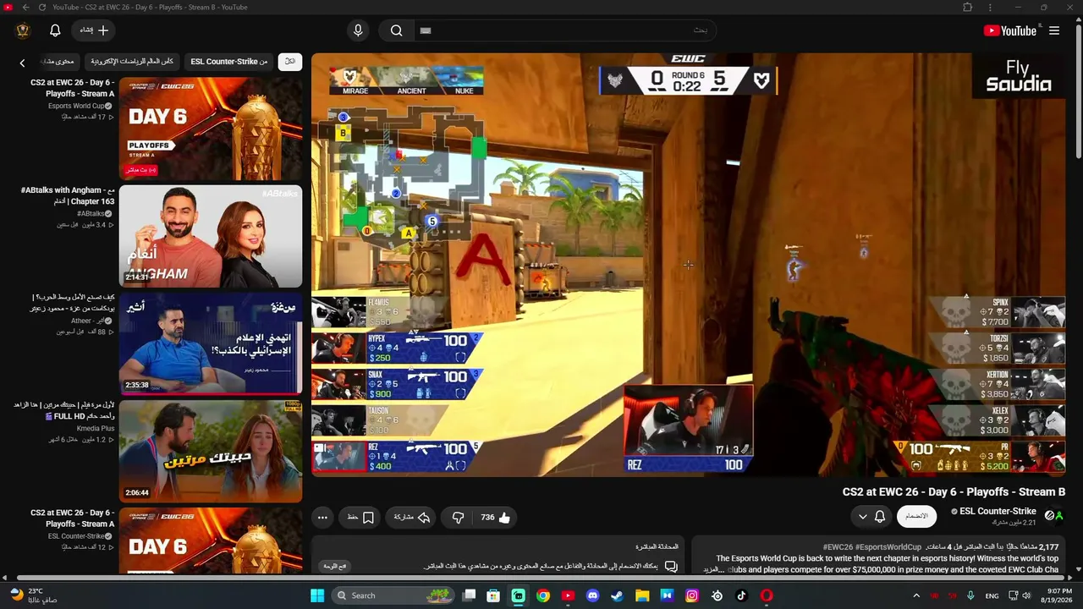Go back using browser back arrow
Viewport: 1083px width, 609px height.
[25, 8]
